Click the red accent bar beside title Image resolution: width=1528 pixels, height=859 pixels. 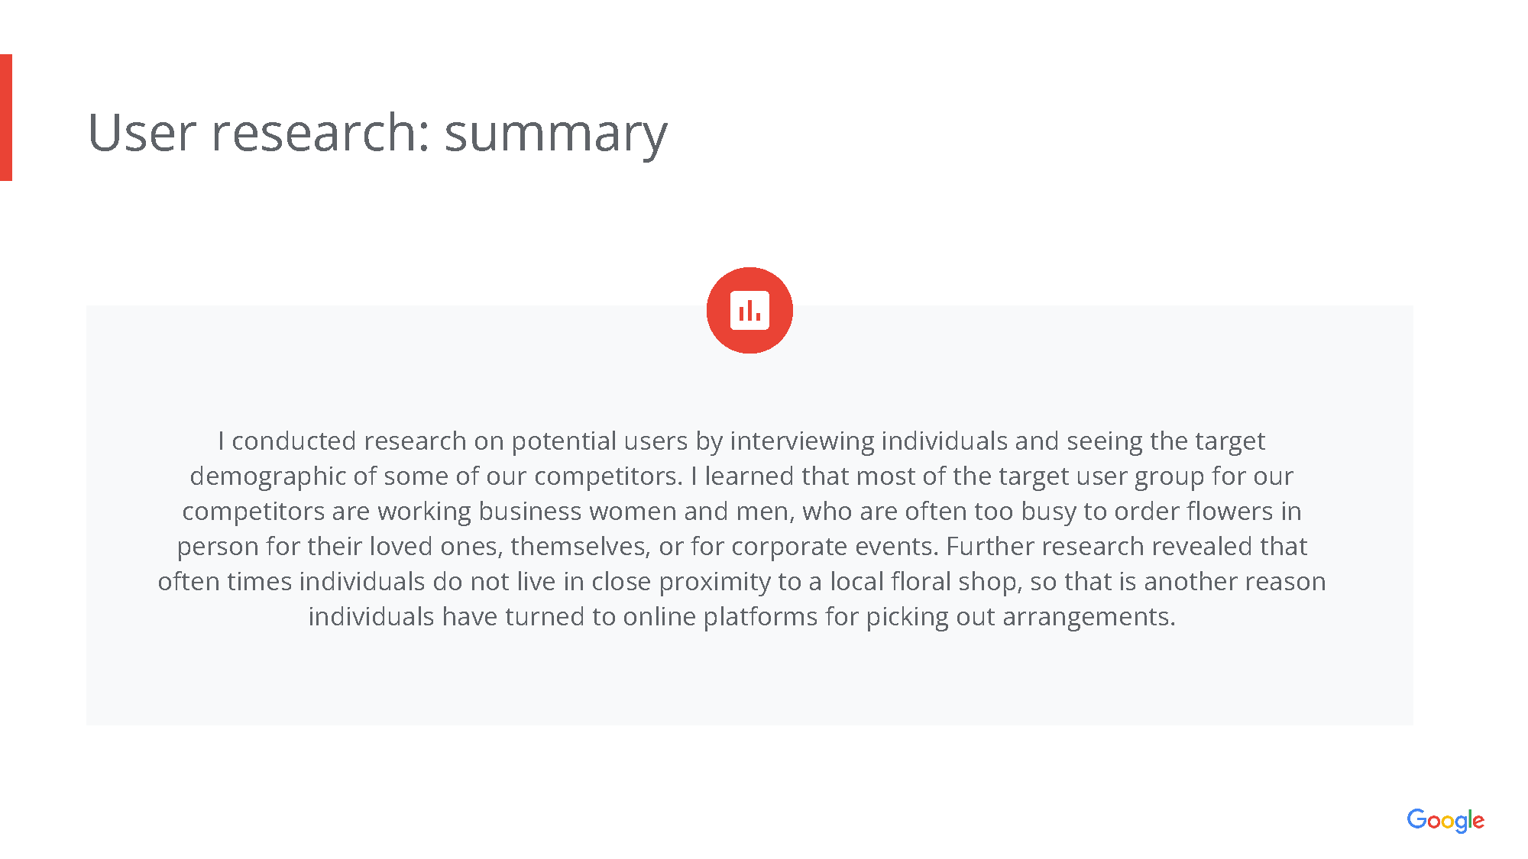pyautogui.click(x=6, y=118)
